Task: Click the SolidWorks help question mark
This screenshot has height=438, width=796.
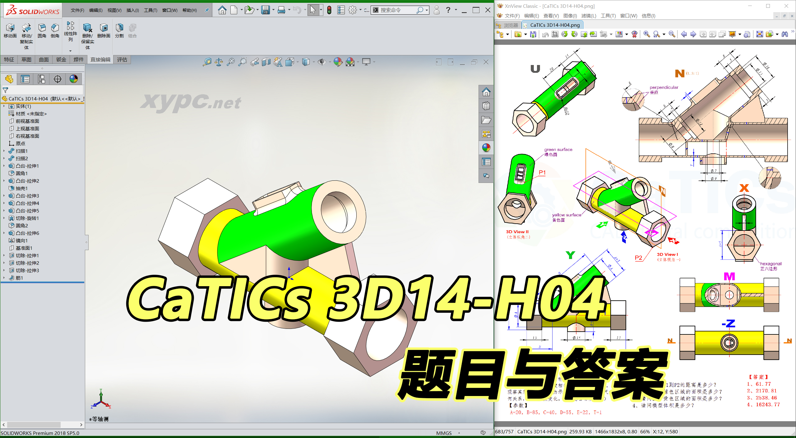Action: click(x=448, y=10)
